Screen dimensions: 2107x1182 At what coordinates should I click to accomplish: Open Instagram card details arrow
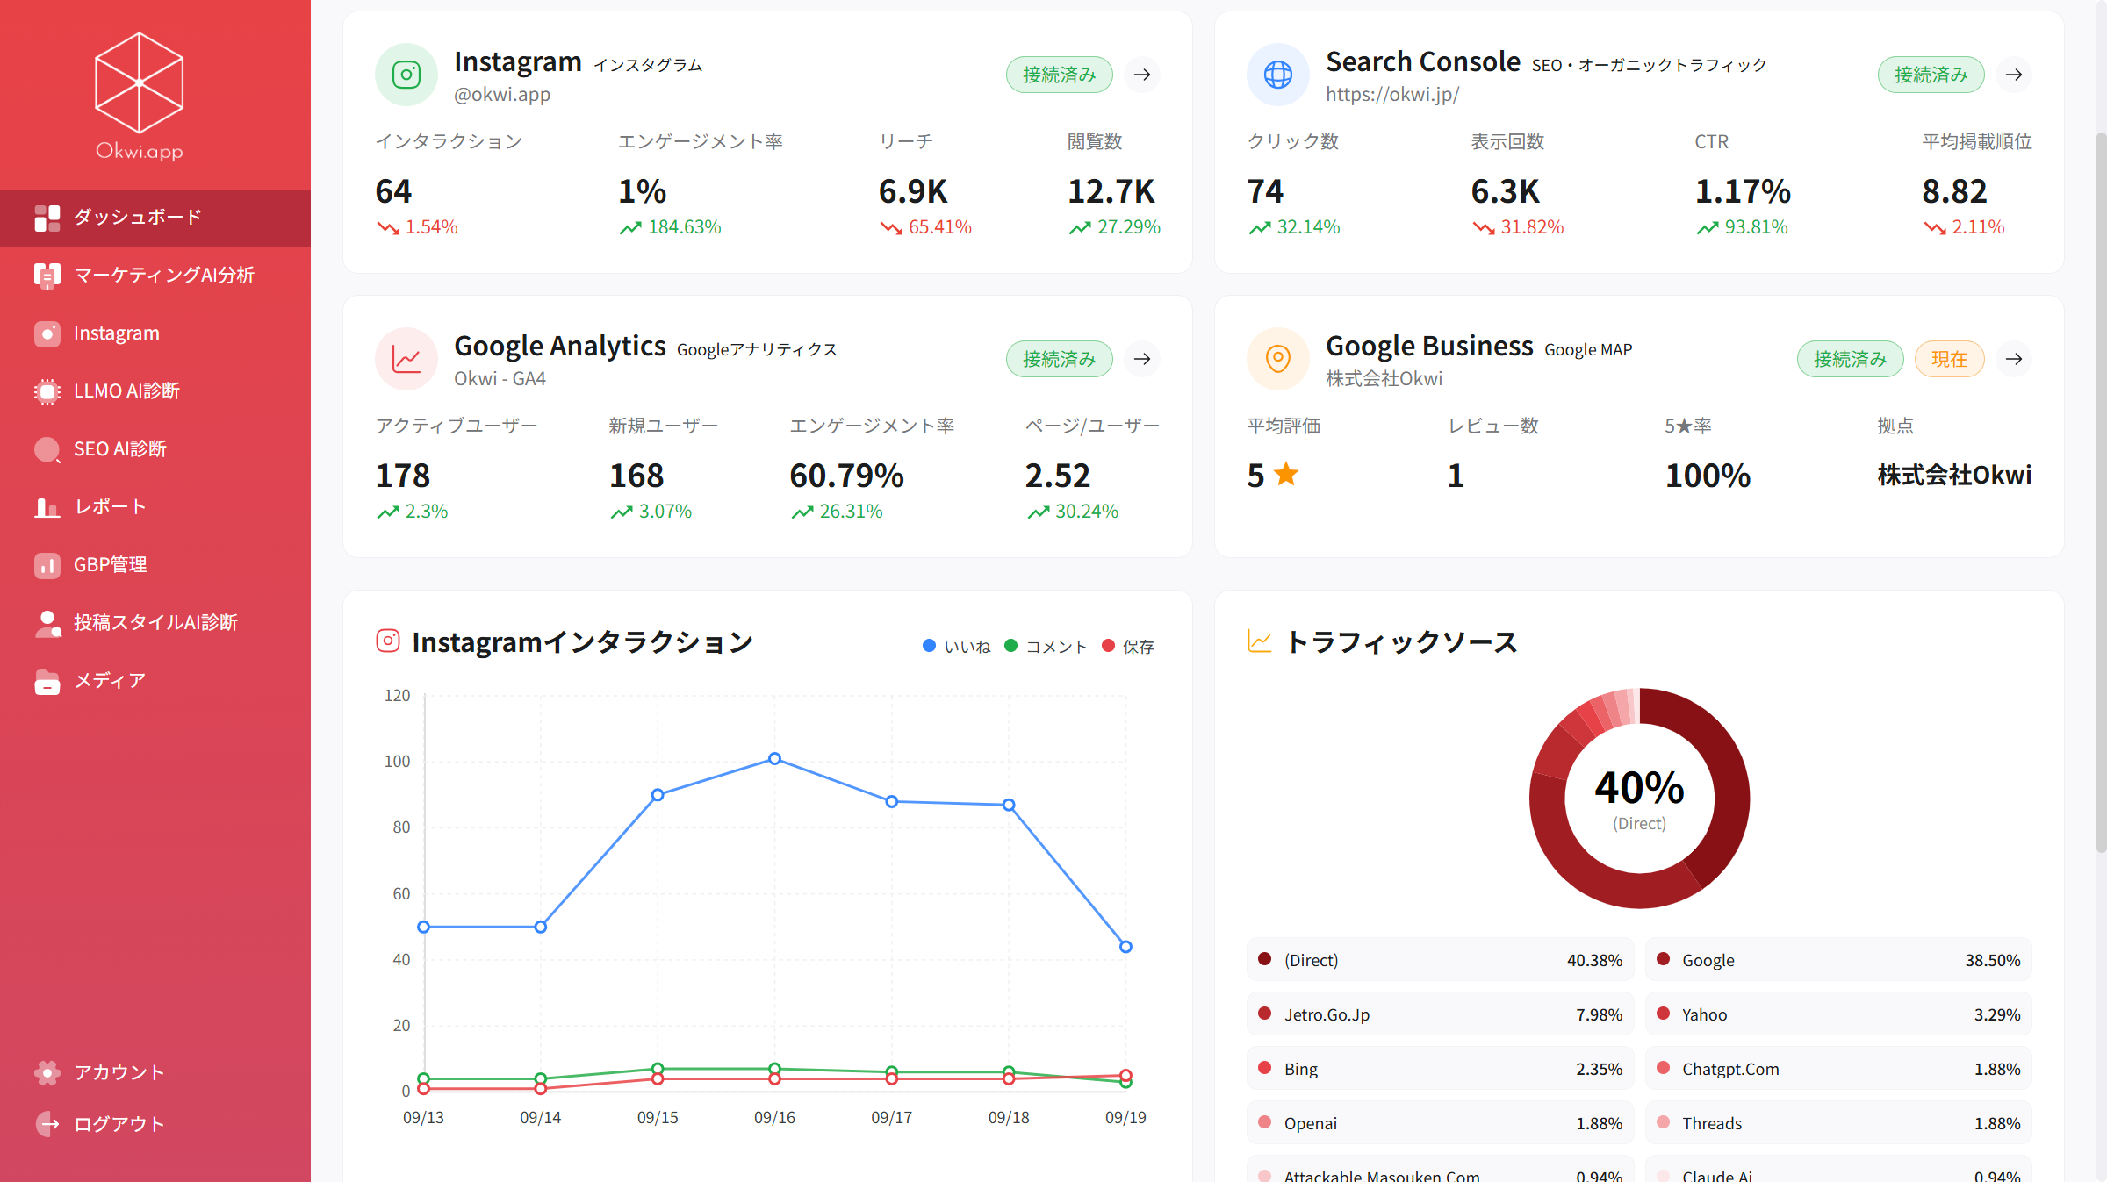coord(1142,75)
